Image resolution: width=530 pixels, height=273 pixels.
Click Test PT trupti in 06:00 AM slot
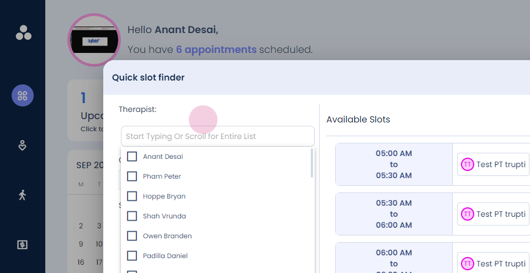(x=493, y=264)
